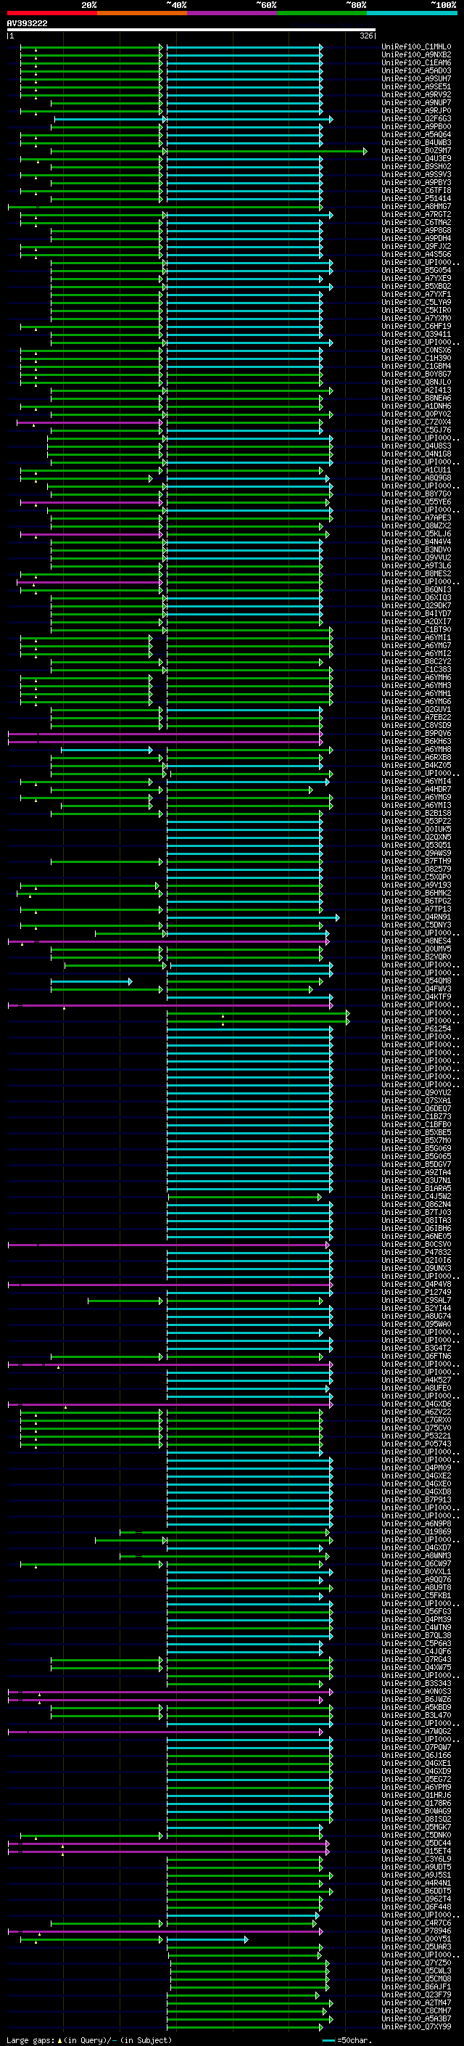Select hit label UniRef100_Q0PY02
Image resolution: width=464 pixels, height=2046 pixels.
tap(416, 414)
